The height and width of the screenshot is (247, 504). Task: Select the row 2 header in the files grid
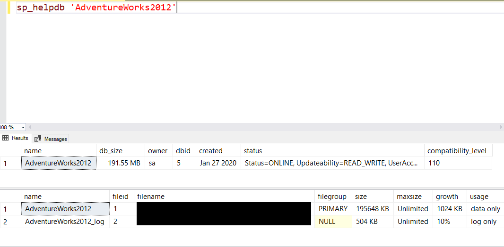(x=10, y=222)
